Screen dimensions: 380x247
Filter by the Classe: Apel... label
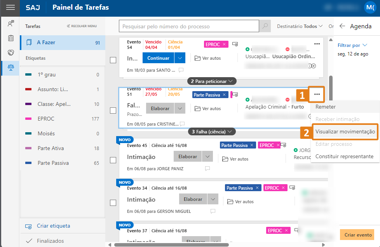coord(63,104)
